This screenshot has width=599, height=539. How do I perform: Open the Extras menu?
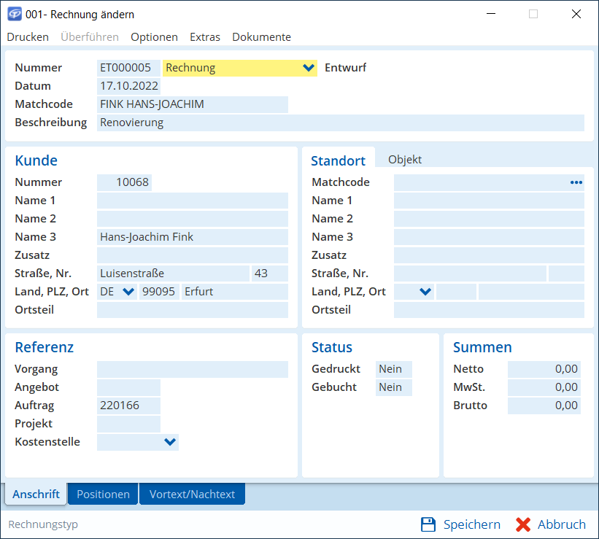(x=204, y=37)
